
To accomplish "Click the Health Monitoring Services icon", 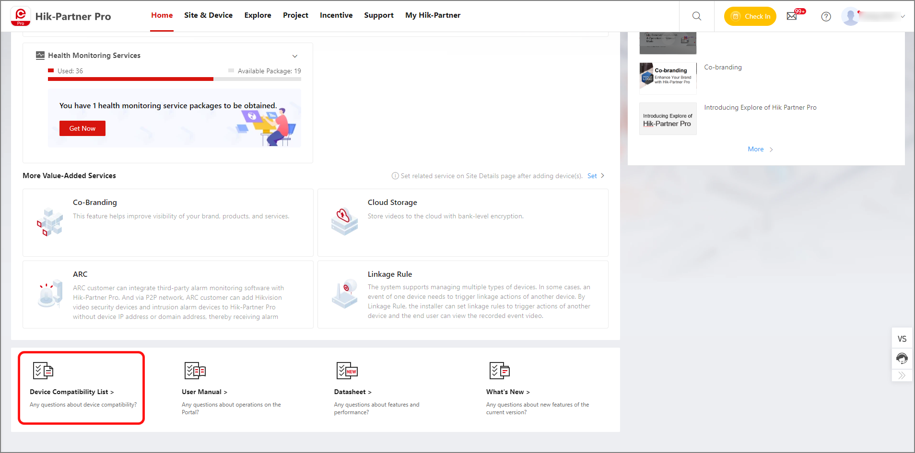I will (x=40, y=56).
